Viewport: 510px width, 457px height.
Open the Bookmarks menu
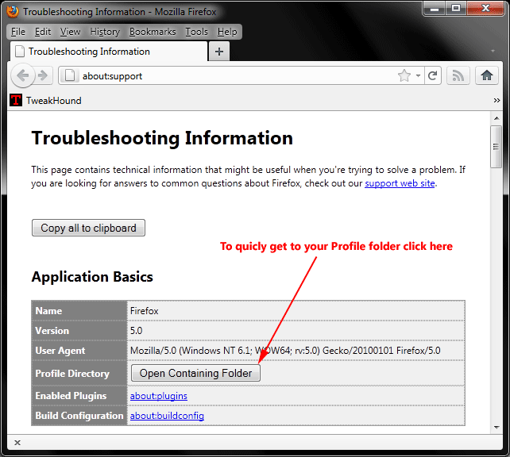(x=153, y=32)
